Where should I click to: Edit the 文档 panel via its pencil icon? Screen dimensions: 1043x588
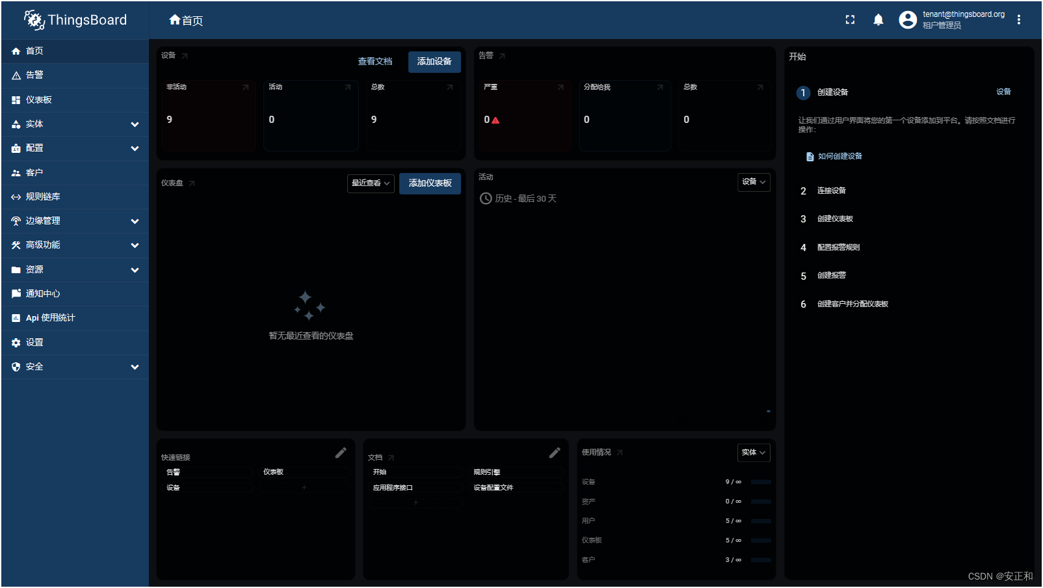click(x=555, y=452)
